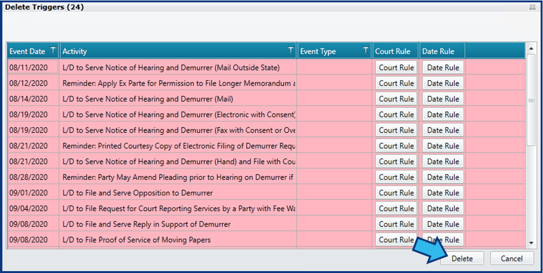Open Court Rule for Court Reporting Services row
This screenshot has height=273, width=543.
396,208
